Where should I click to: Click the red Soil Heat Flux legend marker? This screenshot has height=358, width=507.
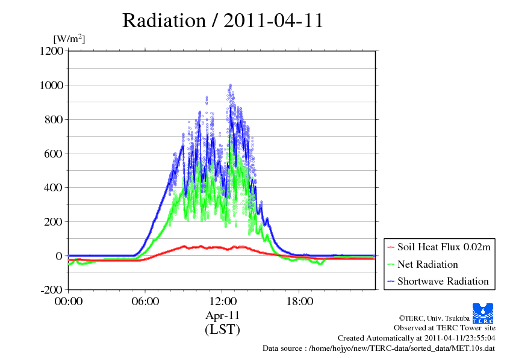(391, 247)
